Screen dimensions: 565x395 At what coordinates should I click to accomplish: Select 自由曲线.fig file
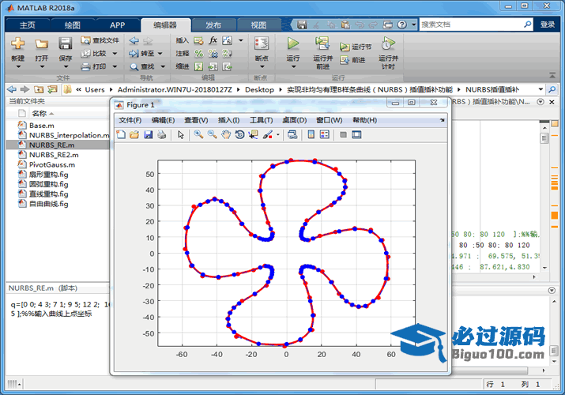[x=49, y=204]
